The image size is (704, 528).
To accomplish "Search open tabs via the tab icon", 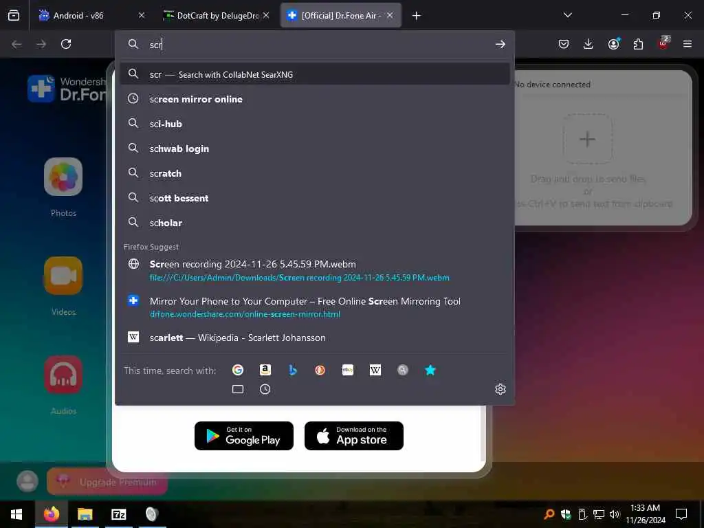I will pyautogui.click(x=237, y=389).
